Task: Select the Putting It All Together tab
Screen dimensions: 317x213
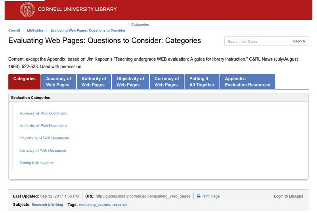Action: [202, 82]
